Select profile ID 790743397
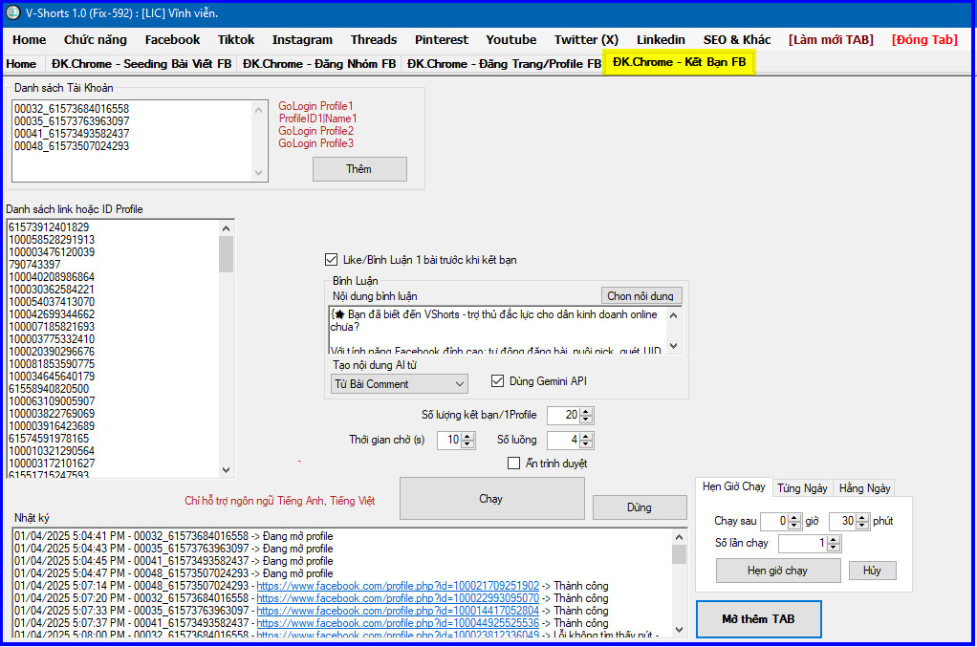This screenshot has height=647, width=977. pos(34,265)
